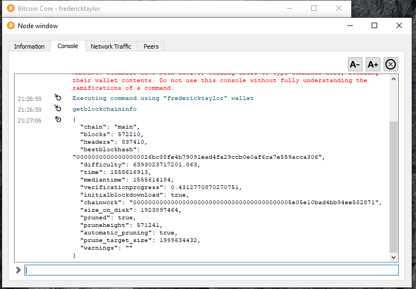Click the 'Node window' title text
The image size is (416, 289).
pos(38,26)
